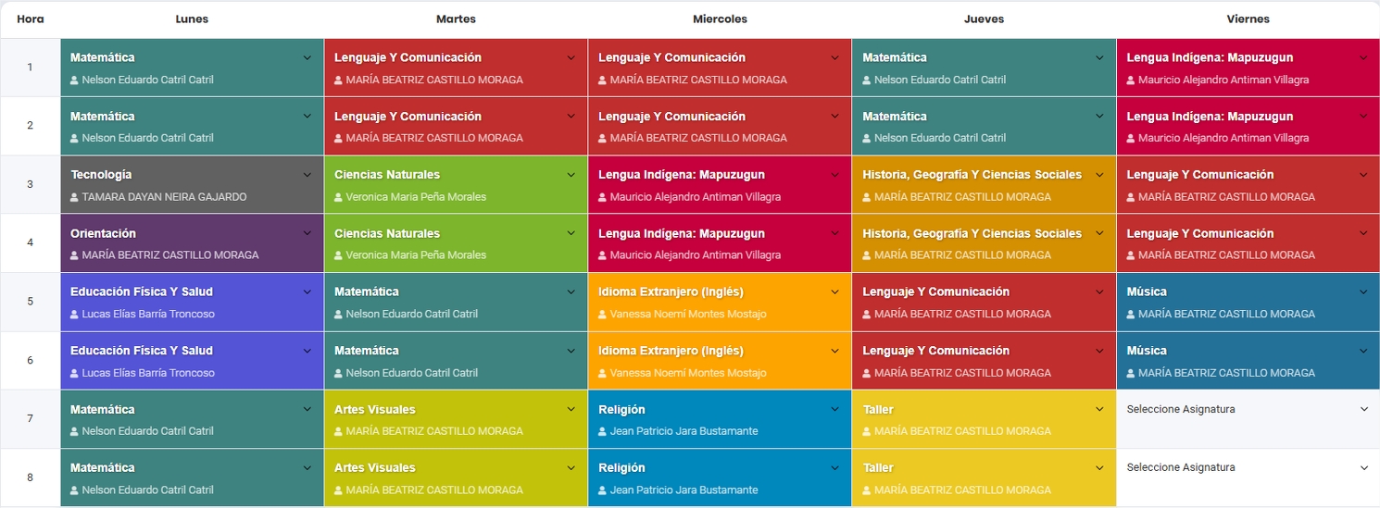
Task: Open Seleccione Asignatura dropdown for Friday hour 7
Action: point(1363,409)
